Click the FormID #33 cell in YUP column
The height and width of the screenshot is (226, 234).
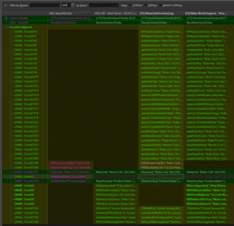coord(116,208)
